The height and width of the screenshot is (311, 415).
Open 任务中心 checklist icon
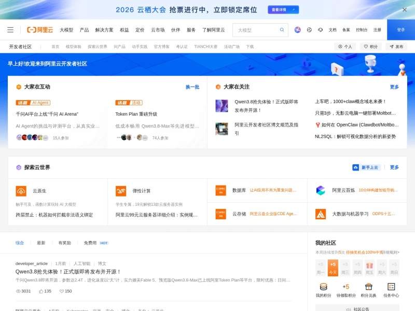(x=391, y=287)
